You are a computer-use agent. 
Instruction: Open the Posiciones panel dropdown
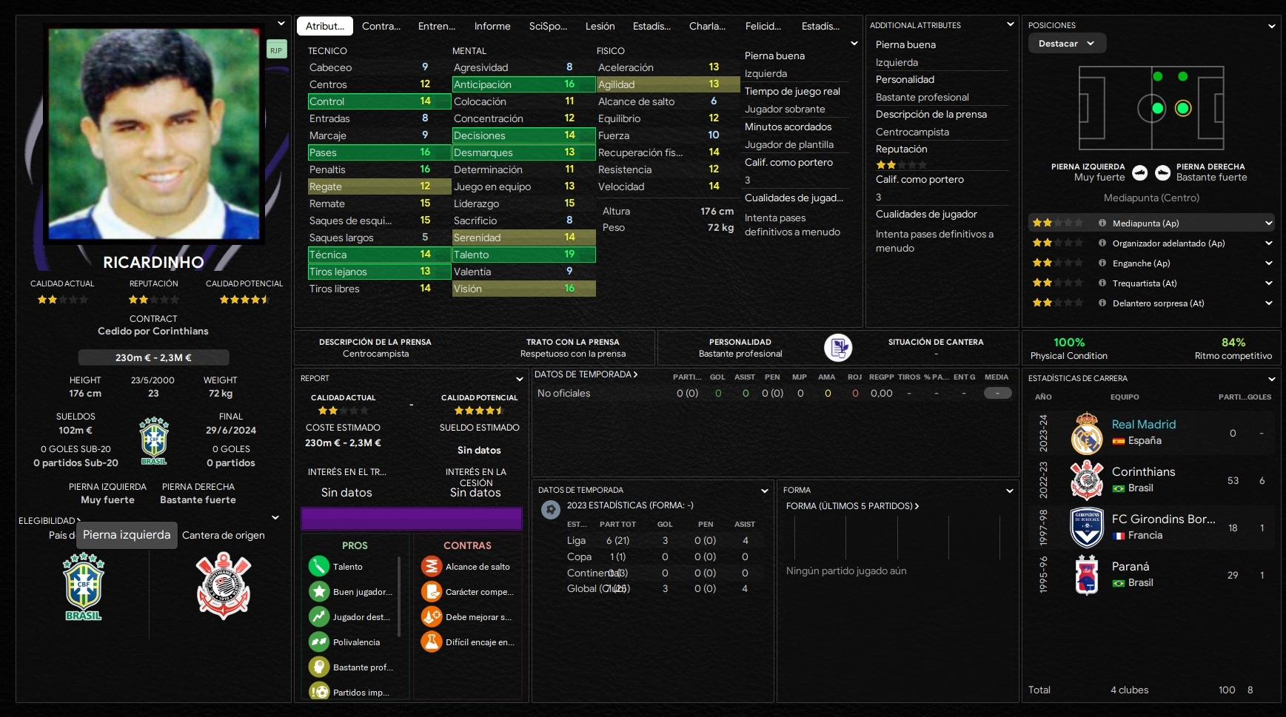click(1272, 26)
